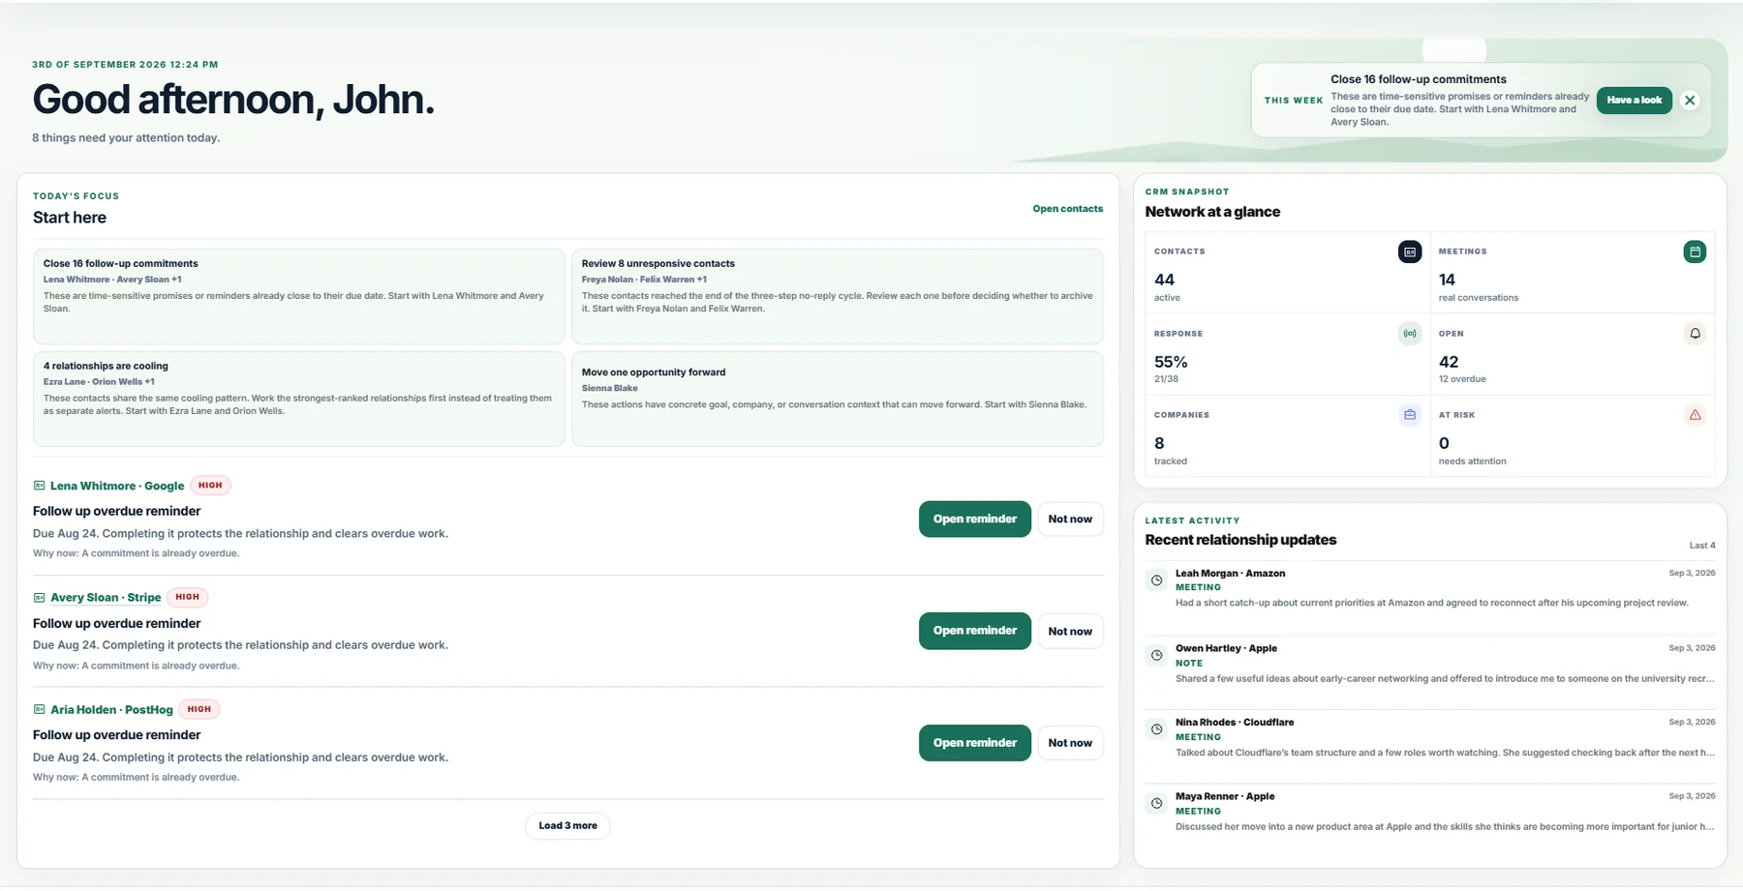Open reminder for Avery Sloan
Screen dimensions: 1743x891
pos(975,631)
